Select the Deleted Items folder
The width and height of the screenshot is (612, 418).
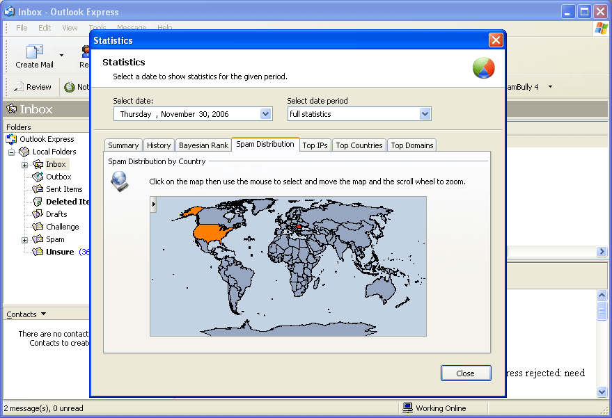(67, 202)
